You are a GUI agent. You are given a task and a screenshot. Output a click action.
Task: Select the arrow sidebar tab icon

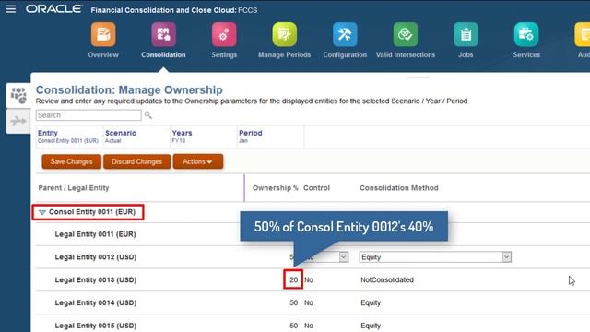click(x=18, y=121)
